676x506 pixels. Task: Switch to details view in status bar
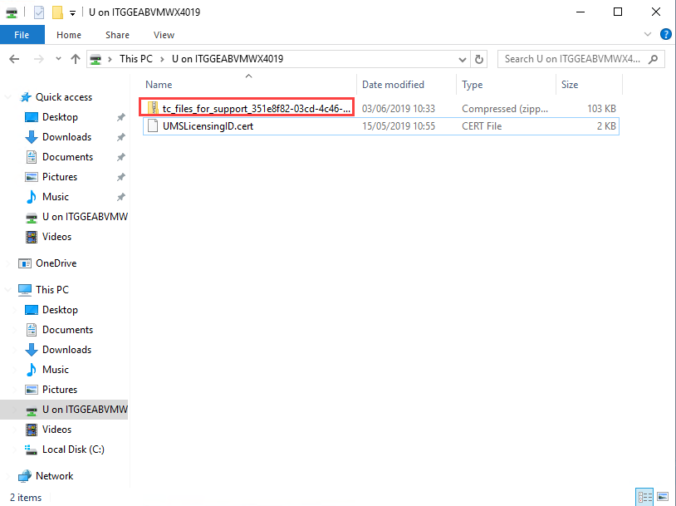coord(645,497)
